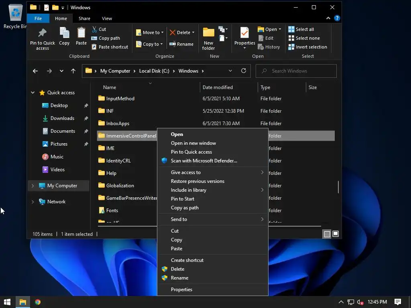
Task: Open the recent locations dropdown arrow
Action: point(61,71)
